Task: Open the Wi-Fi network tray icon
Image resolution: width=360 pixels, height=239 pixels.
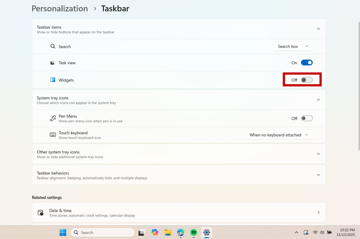Action: pyautogui.click(x=315, y=232)
